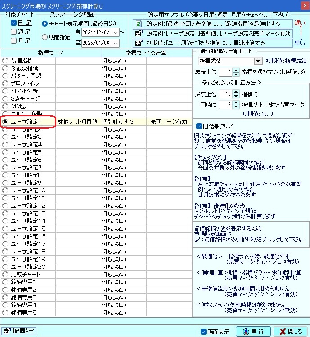Toggle the 画面表示 checkbox

[203, 332]
